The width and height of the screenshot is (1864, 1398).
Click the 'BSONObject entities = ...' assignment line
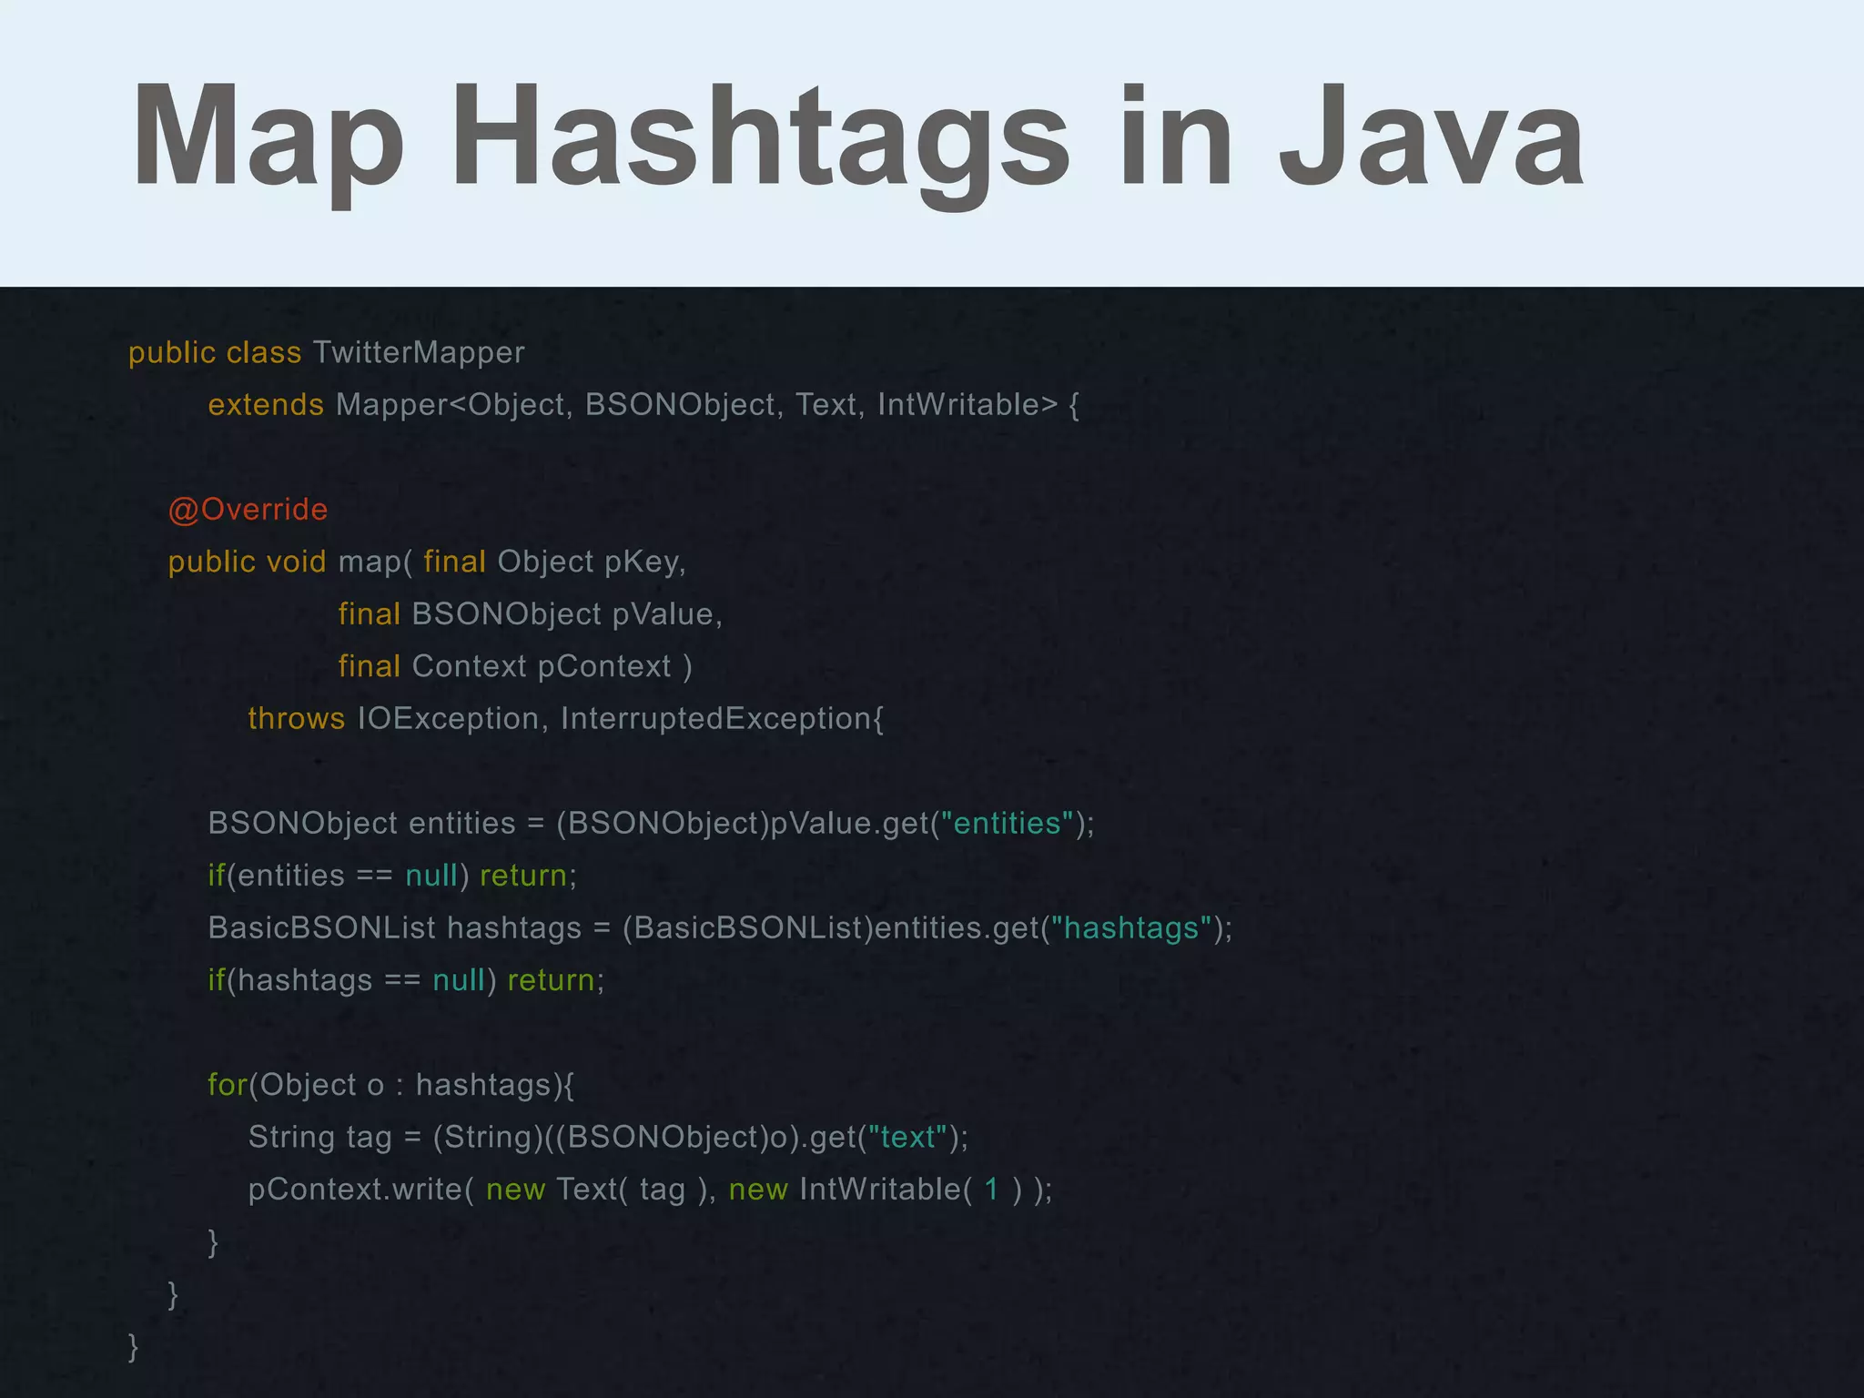652,824
